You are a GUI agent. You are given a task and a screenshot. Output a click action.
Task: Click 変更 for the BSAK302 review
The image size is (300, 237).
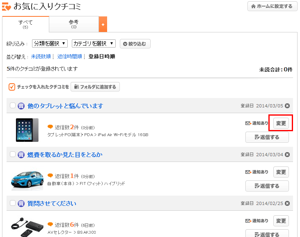click(x=281, y=221)
